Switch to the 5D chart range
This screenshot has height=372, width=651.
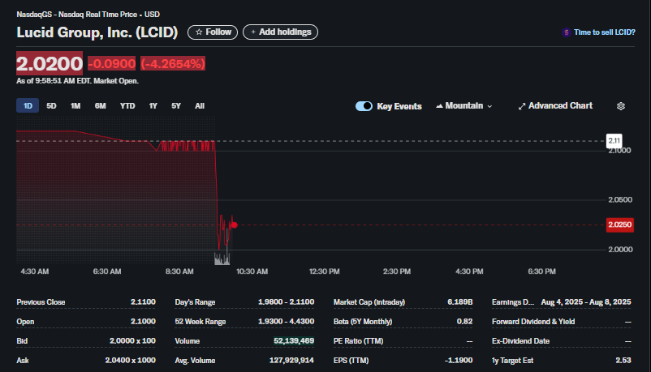(51, 105)
